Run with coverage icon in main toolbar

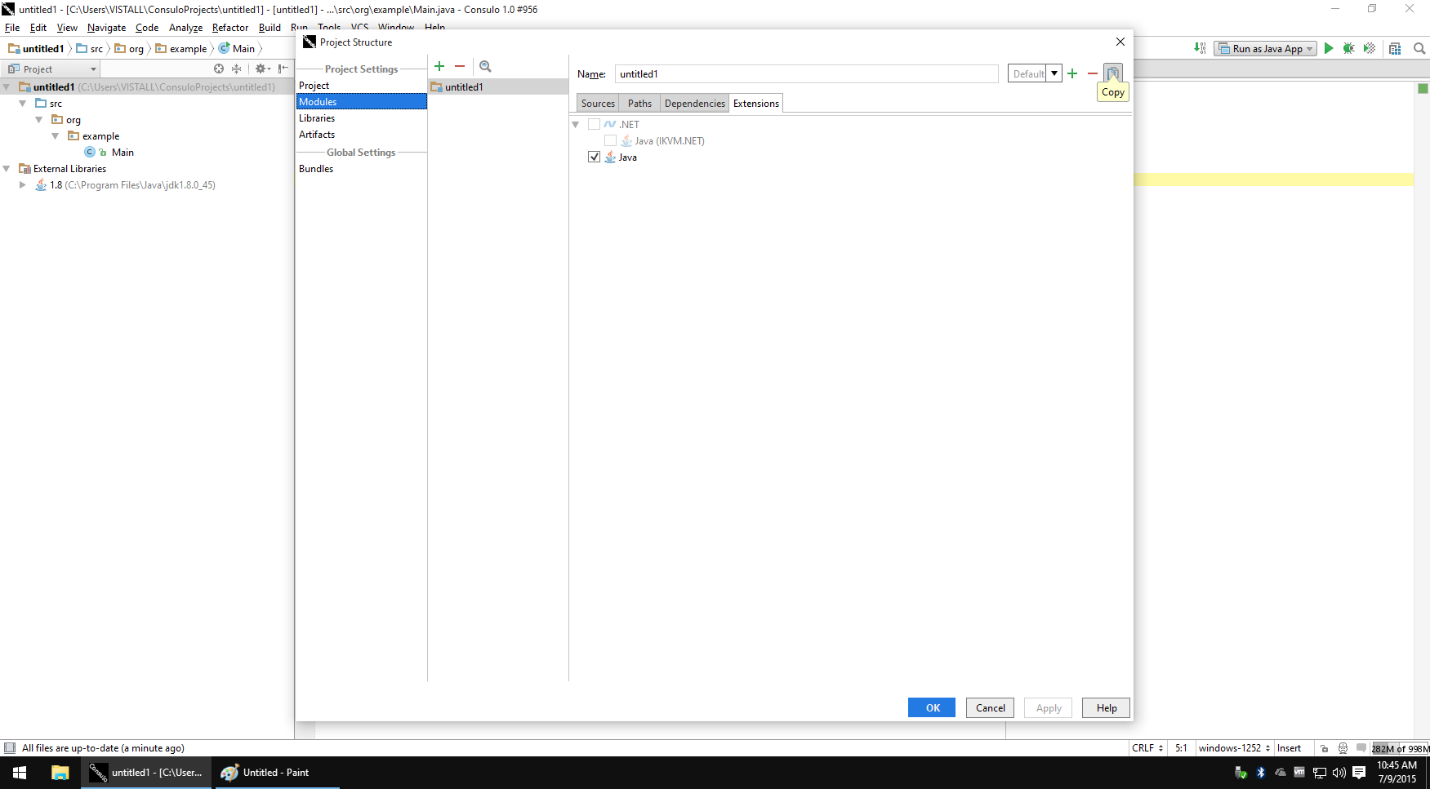click(x=1370, y=48)
